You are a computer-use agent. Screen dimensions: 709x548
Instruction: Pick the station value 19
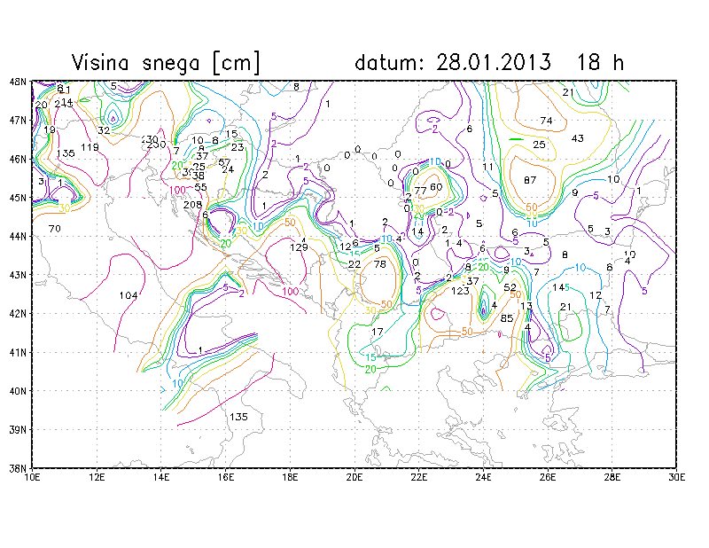pos(50,129)
